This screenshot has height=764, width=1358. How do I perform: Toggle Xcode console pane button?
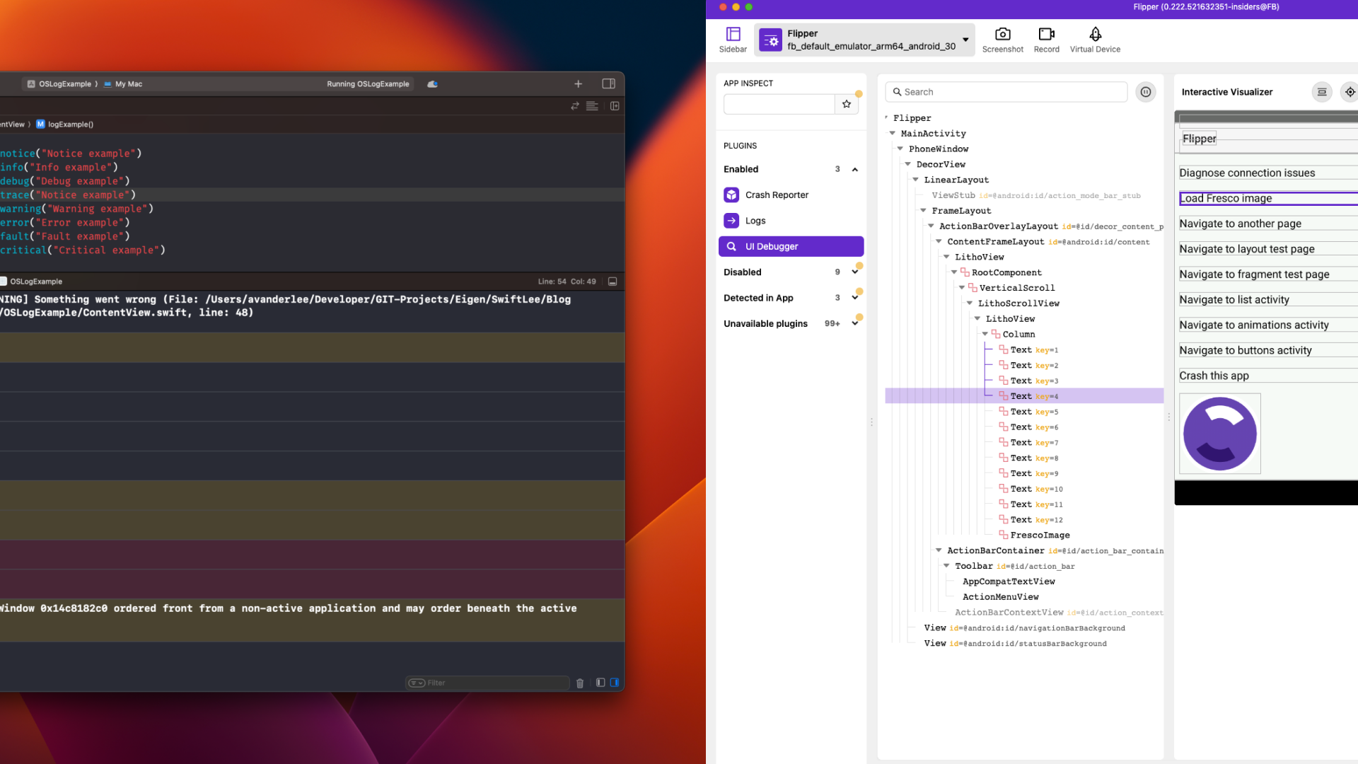[x=615, y=683]
